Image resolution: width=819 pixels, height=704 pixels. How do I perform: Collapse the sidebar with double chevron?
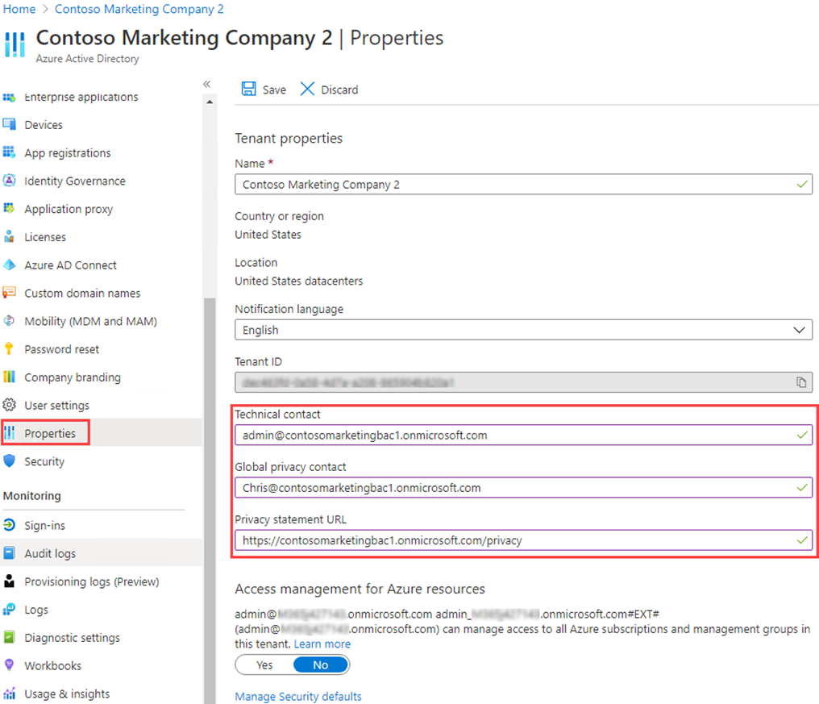point(207,84)
